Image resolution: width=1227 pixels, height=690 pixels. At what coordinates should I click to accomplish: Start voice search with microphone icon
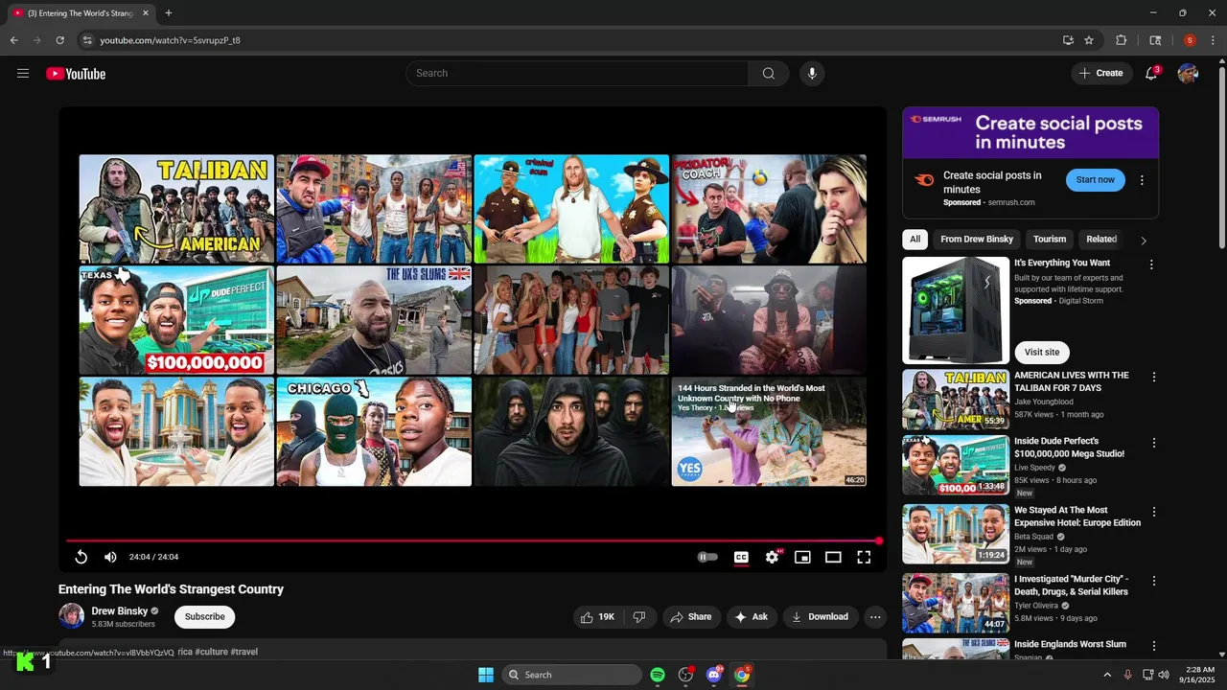[812, 74]
